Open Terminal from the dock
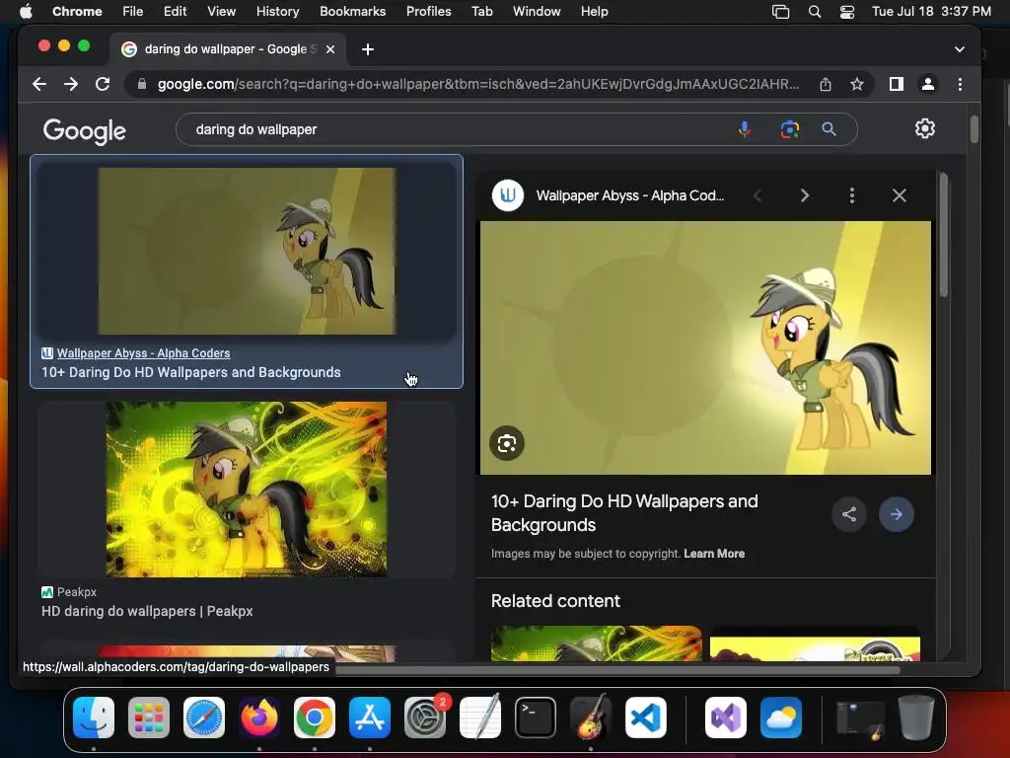 tap(536, 718)
